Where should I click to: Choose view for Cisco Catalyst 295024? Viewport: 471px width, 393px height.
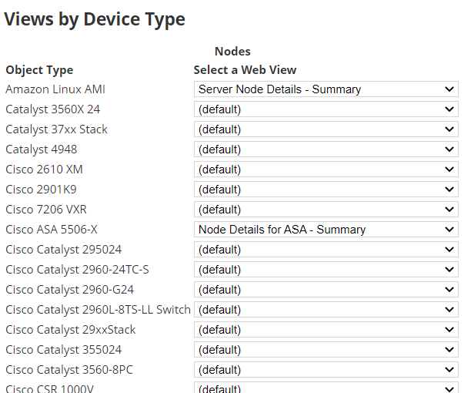click(x=326, y=250)
